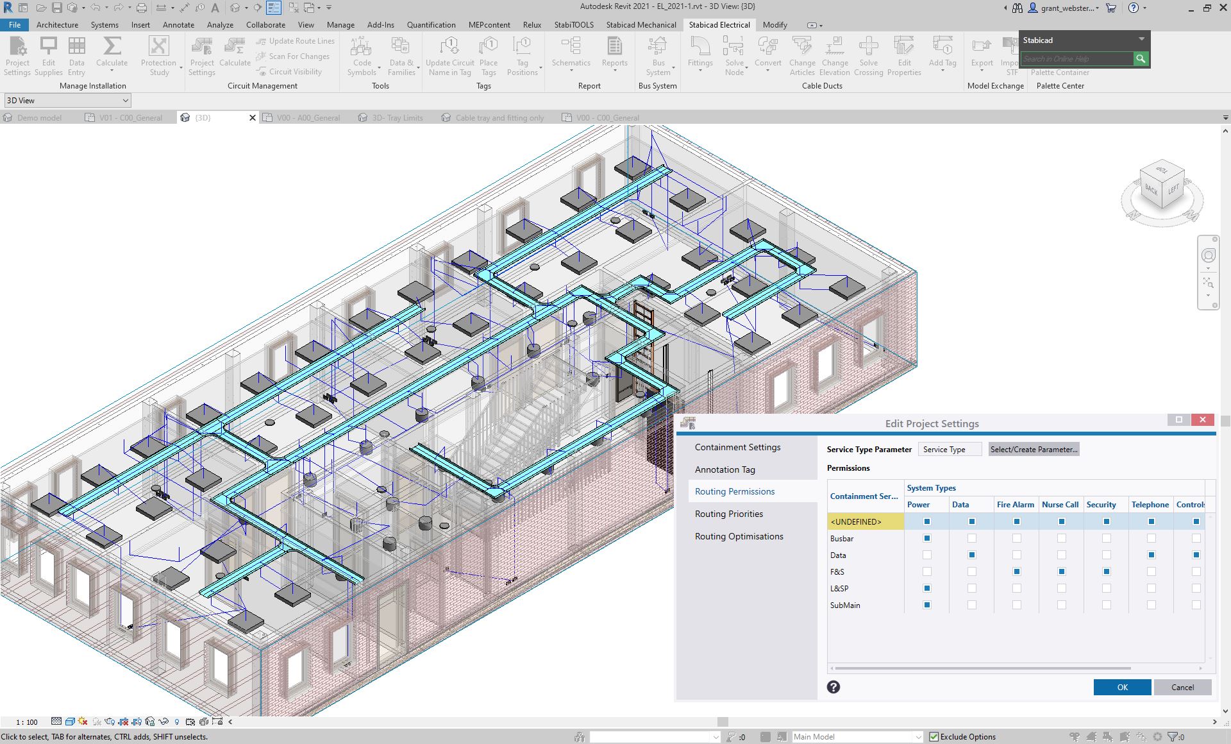Open the Schematics tool on the ribbon
This screenshot has height=744, width=1231.
tap(571, 55)
